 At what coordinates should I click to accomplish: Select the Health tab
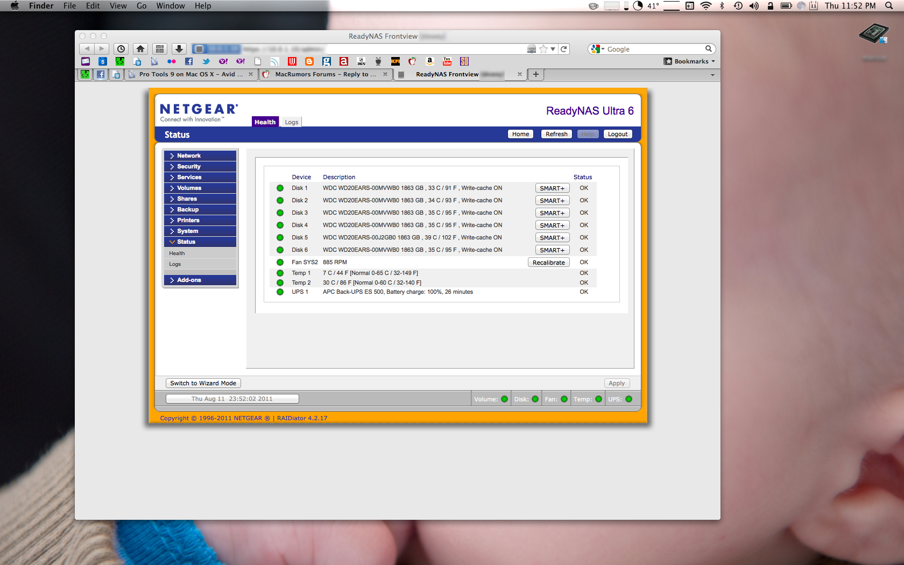(265, 122)
